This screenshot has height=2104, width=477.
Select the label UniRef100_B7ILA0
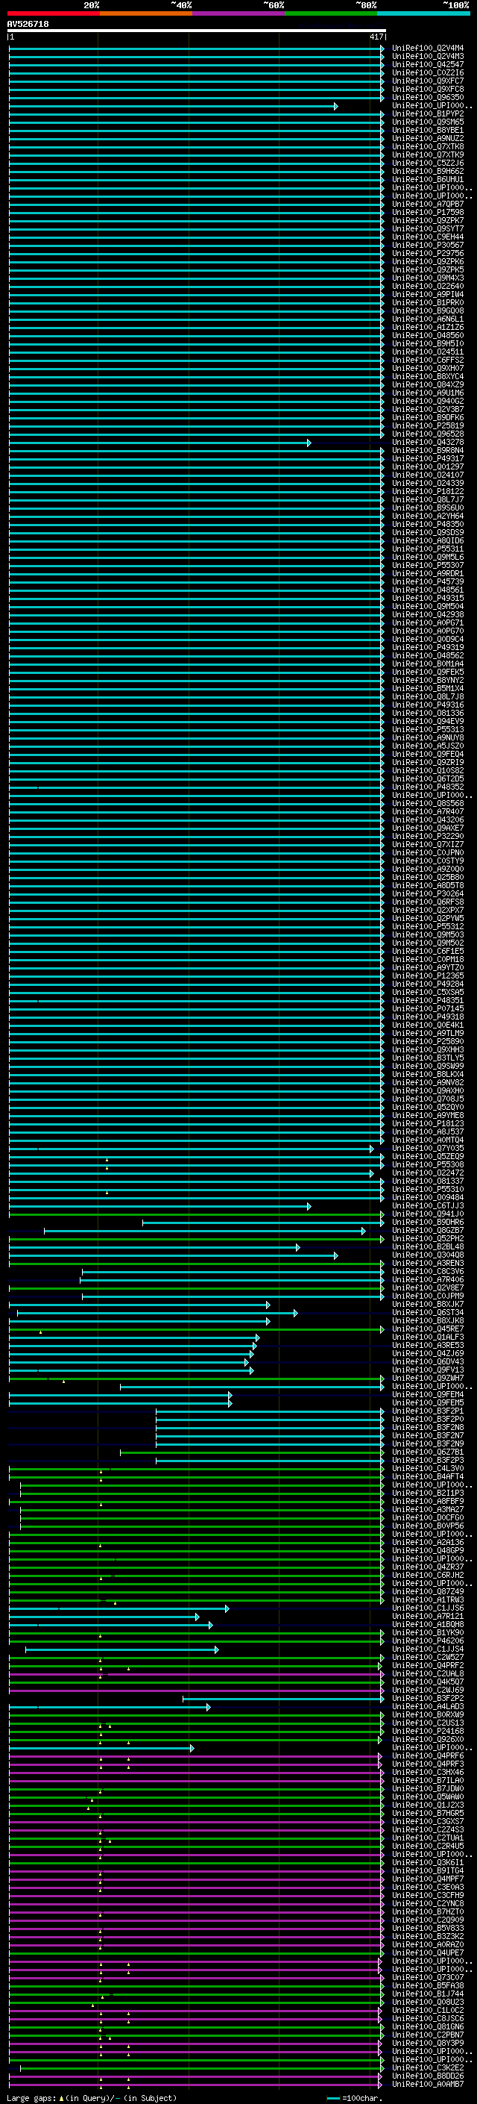click(x=427, y=1781)
